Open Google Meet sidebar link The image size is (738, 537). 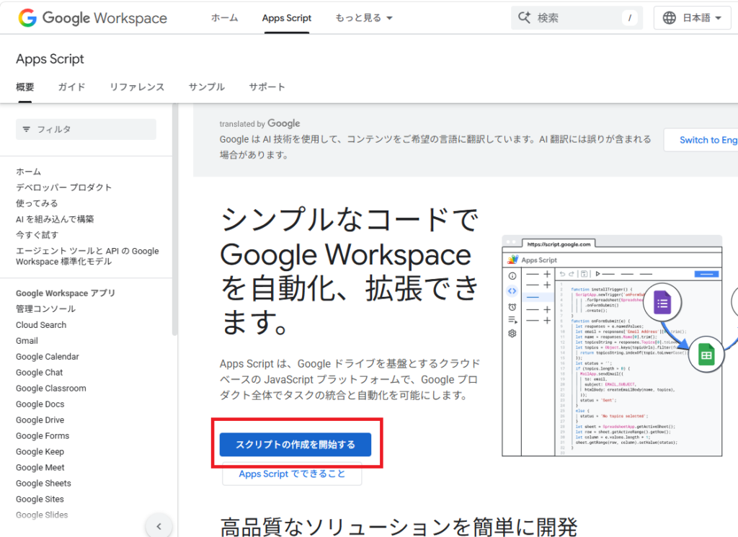click(40, 467)
